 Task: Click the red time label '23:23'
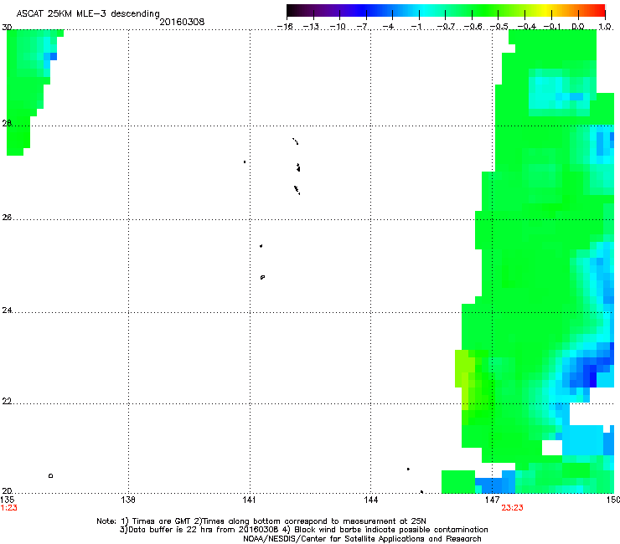(512, 508)
